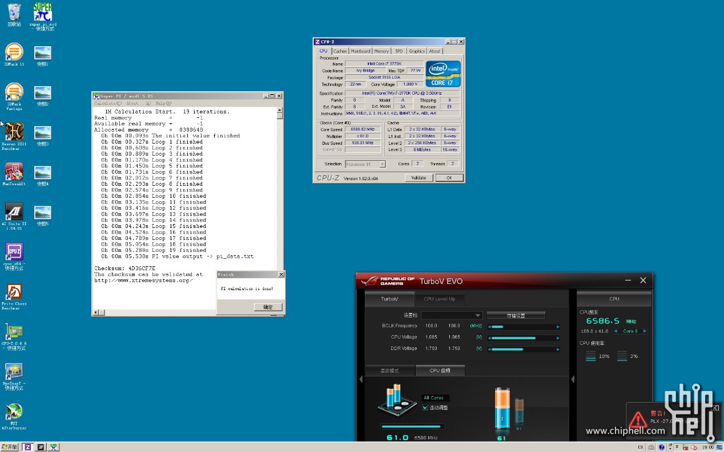Open the Help menu in Super PI
Screen dimensions: 724x452
click(163, 104)
